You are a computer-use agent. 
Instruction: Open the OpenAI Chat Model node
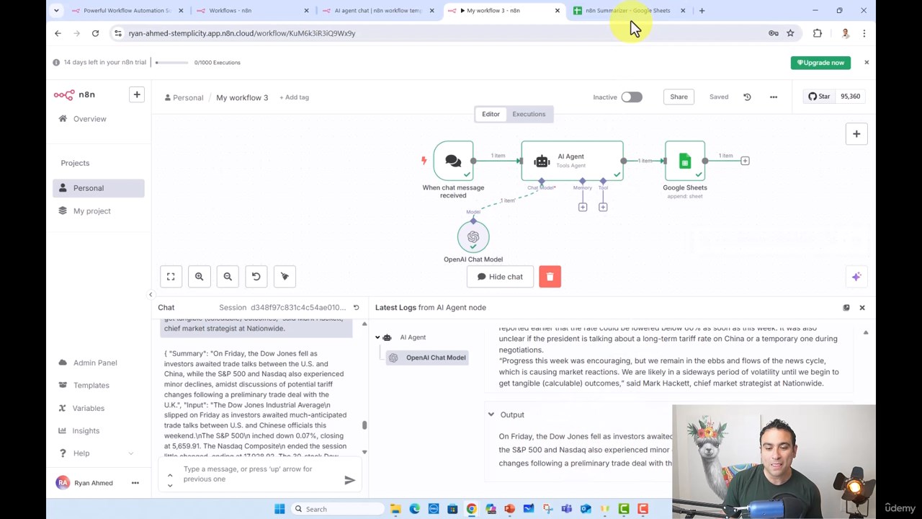click(473, 237)
